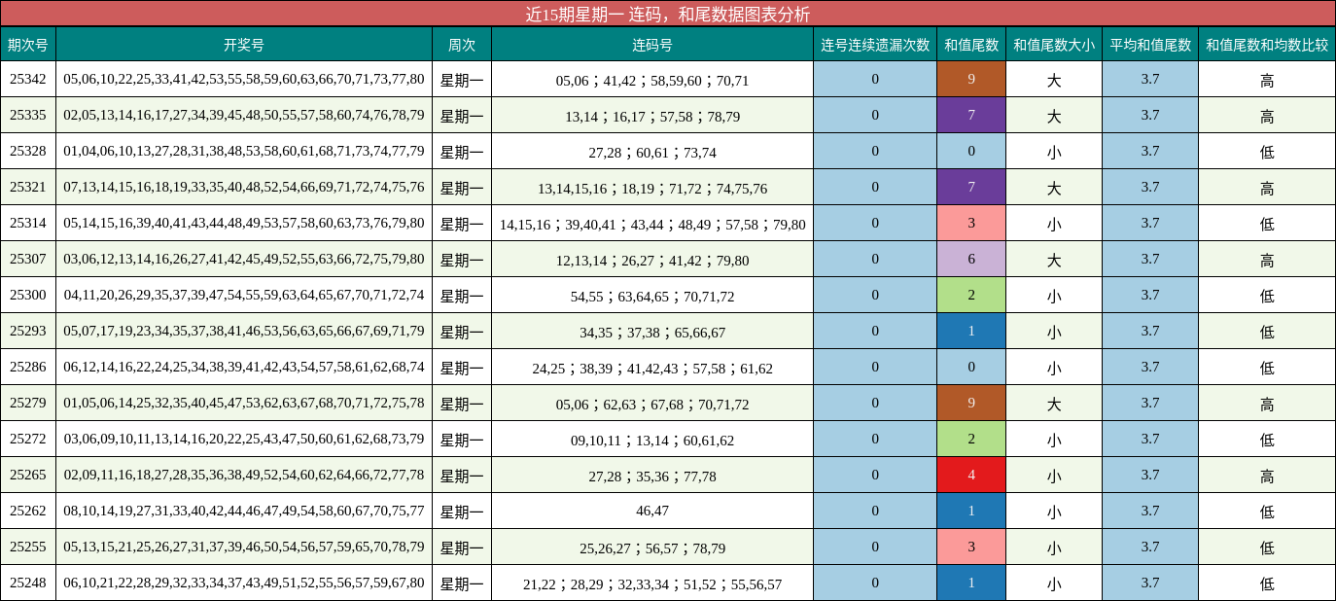Click the title 近15期星期一 连码，和尾数据图表分析
The image size is (1336, 601).
click(x=667, y=15)
